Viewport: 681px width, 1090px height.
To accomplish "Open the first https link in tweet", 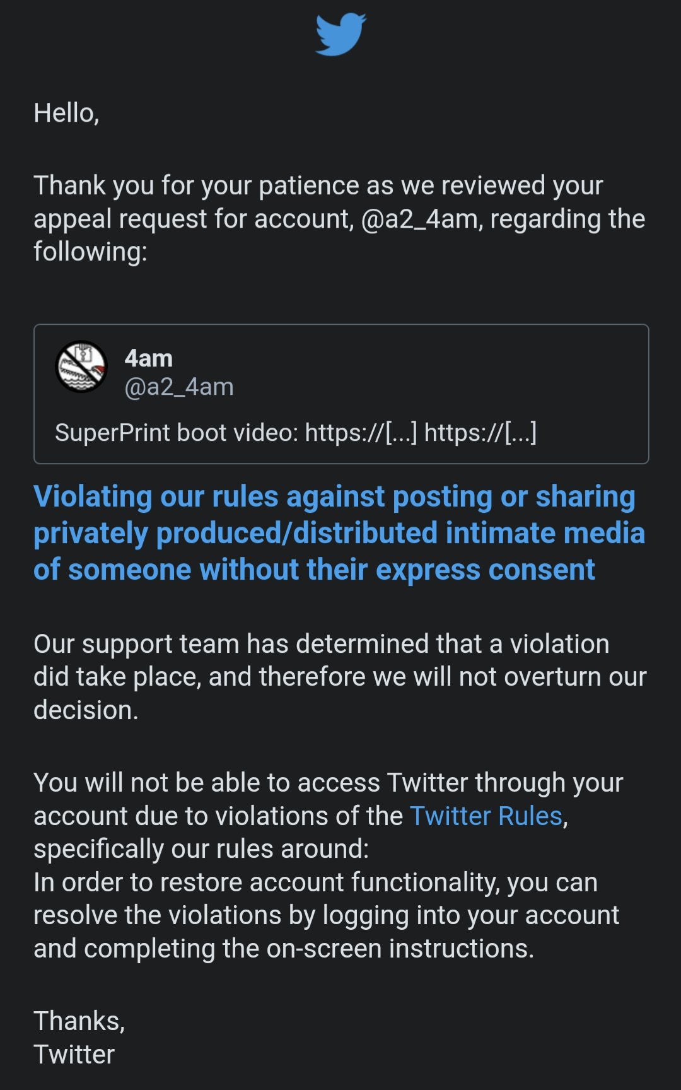I will [x=361, y=433].
